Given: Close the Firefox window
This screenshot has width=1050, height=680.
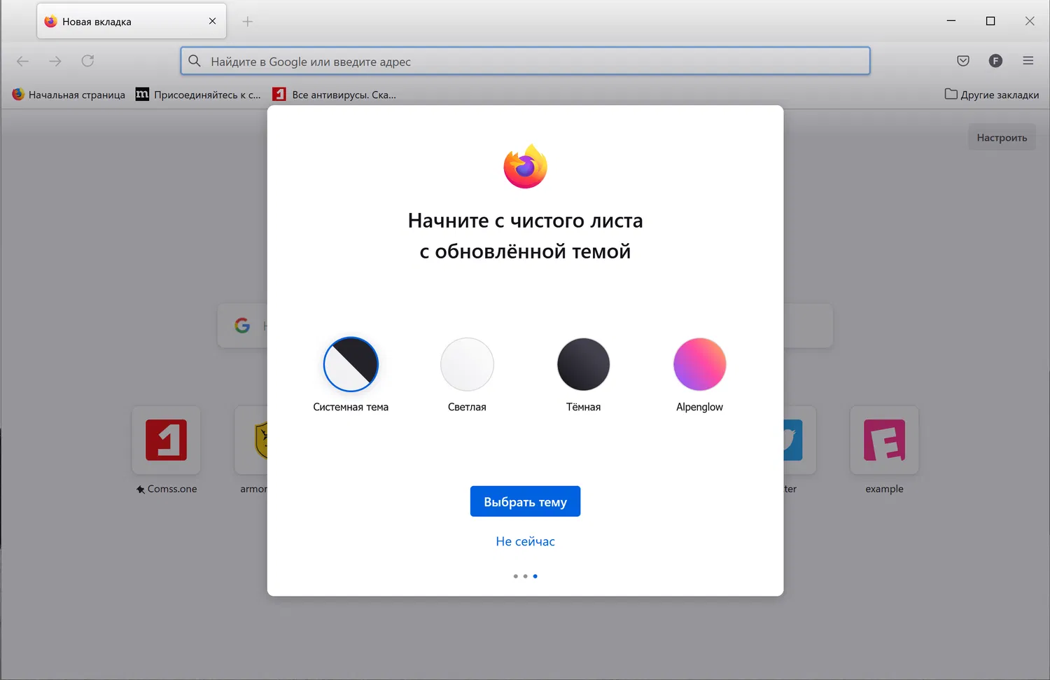Looking at the screenshot, I should tap(1030, 21).
